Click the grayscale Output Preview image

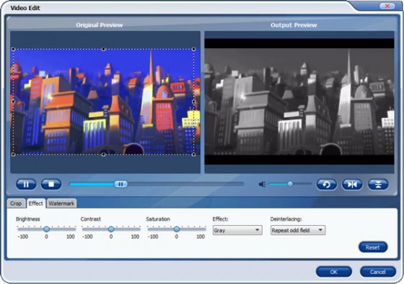coord(299,101)
